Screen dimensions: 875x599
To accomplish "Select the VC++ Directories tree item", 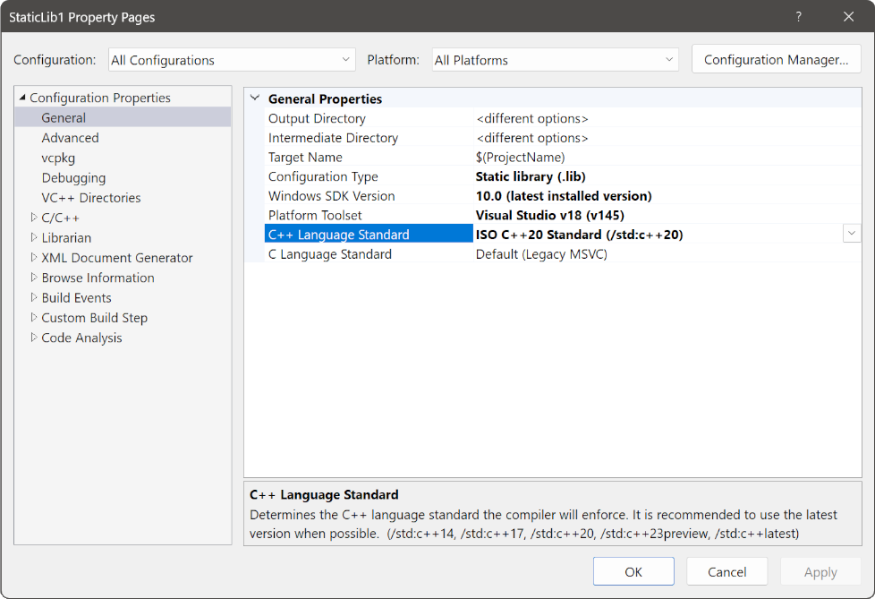I will coord(90,197).
